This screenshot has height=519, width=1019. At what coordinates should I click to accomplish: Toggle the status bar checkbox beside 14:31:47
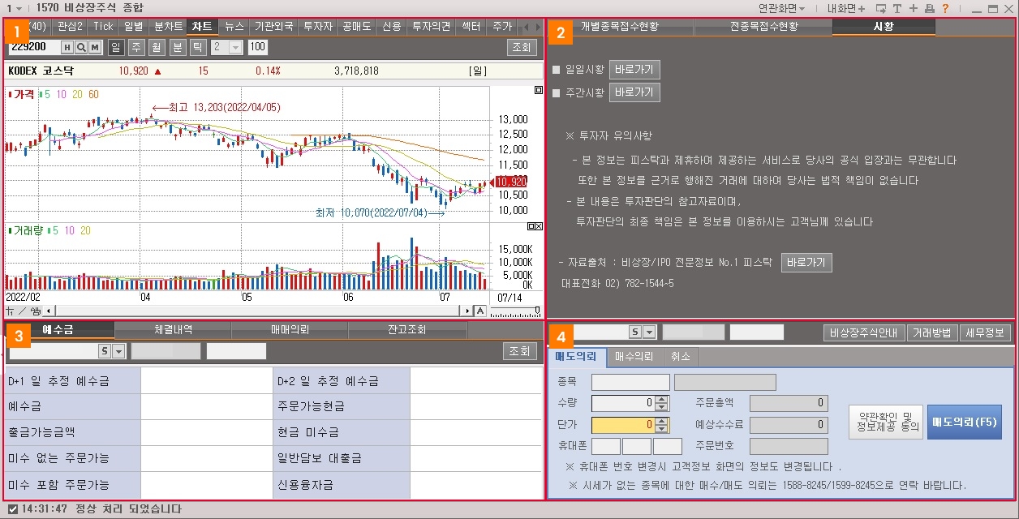(x=12, y=509)
